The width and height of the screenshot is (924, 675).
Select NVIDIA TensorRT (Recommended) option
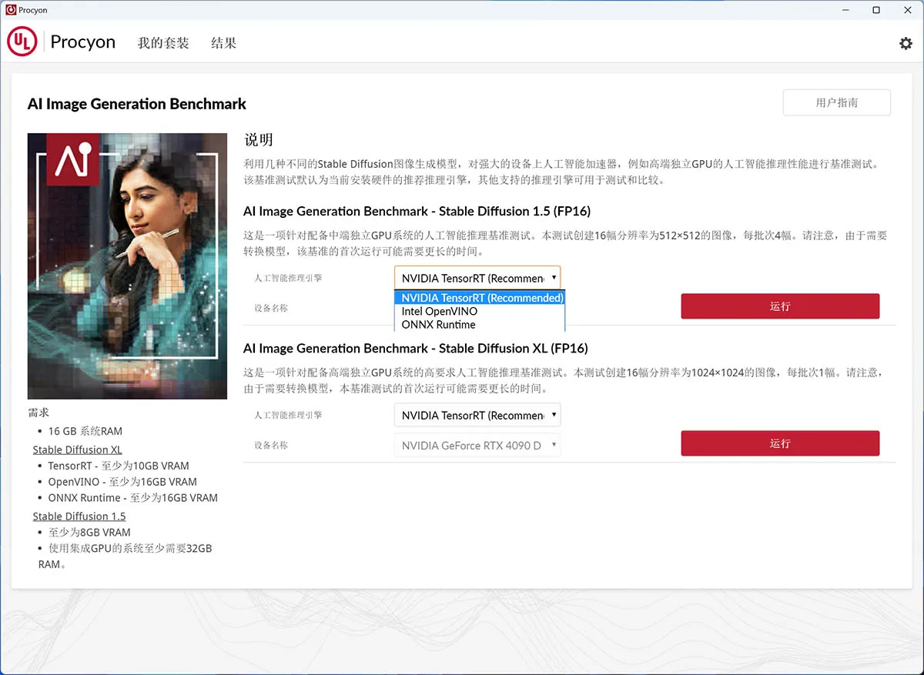click(x=480, y=298)
